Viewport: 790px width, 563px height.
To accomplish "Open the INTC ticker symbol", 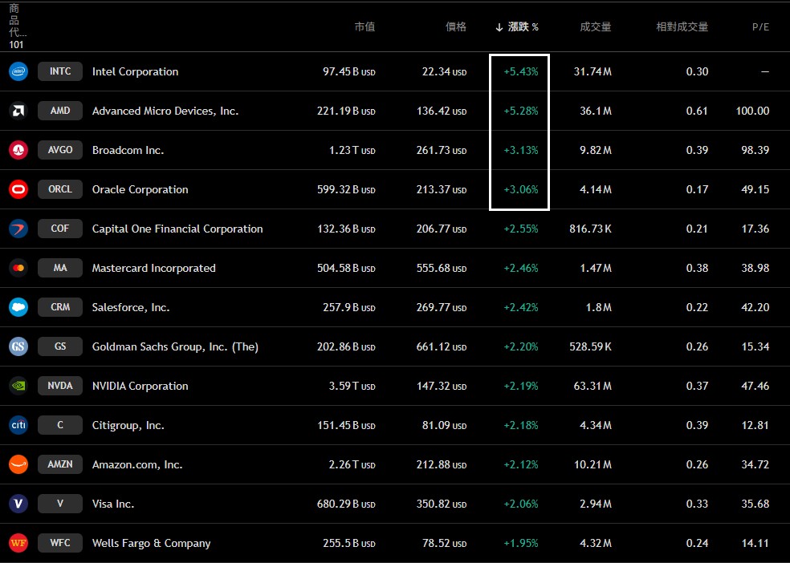I will (60, 71).
